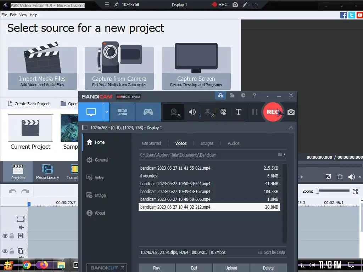Open the Bandicut link button
The width and height of the screenshot is (363, 272).
[x=107, y=268]
